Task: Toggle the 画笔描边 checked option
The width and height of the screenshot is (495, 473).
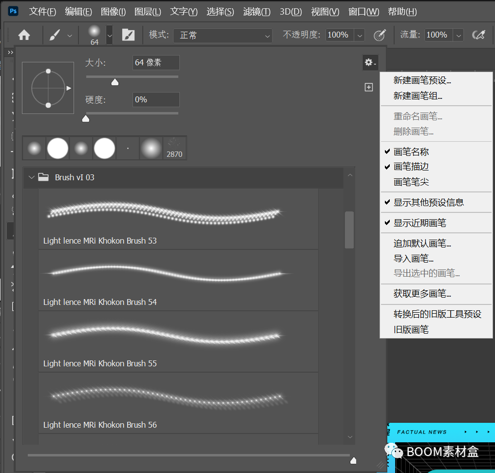Action: (x=411, y=167)
